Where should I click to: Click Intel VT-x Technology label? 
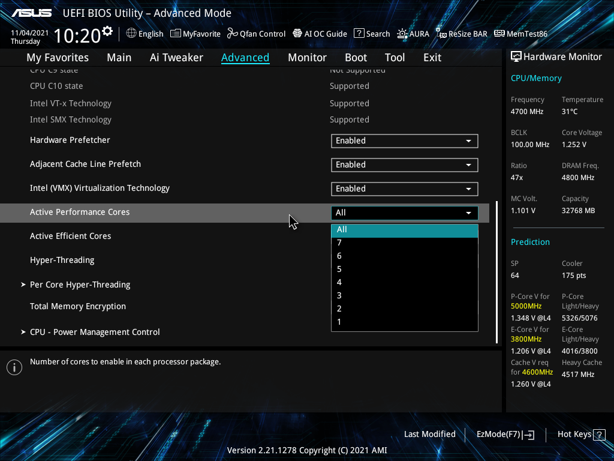[71, 103]
